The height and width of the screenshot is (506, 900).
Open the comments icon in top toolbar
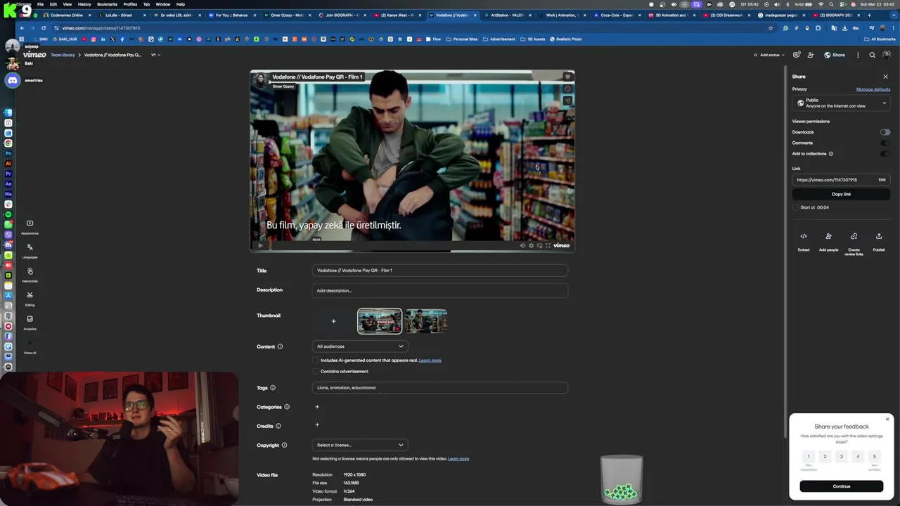point(797,55)
